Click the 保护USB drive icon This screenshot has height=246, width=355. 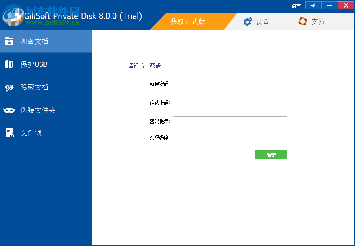click(9, 64)
